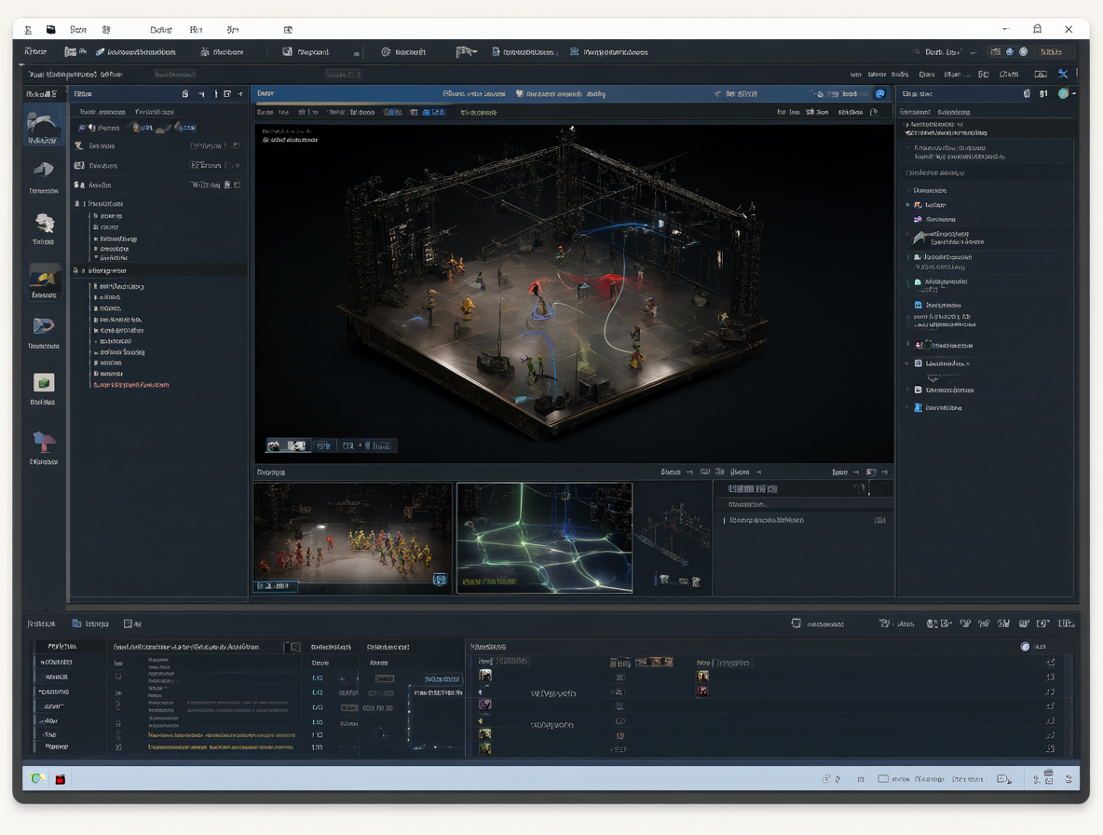Click the red-and-blue tree left sidebar icon
Screen dimensions: 1103x835
coord(44,442)
